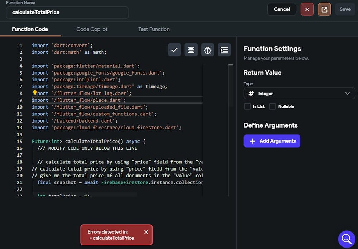
Task: Click the red X delete button
Action: pos(307,9)
